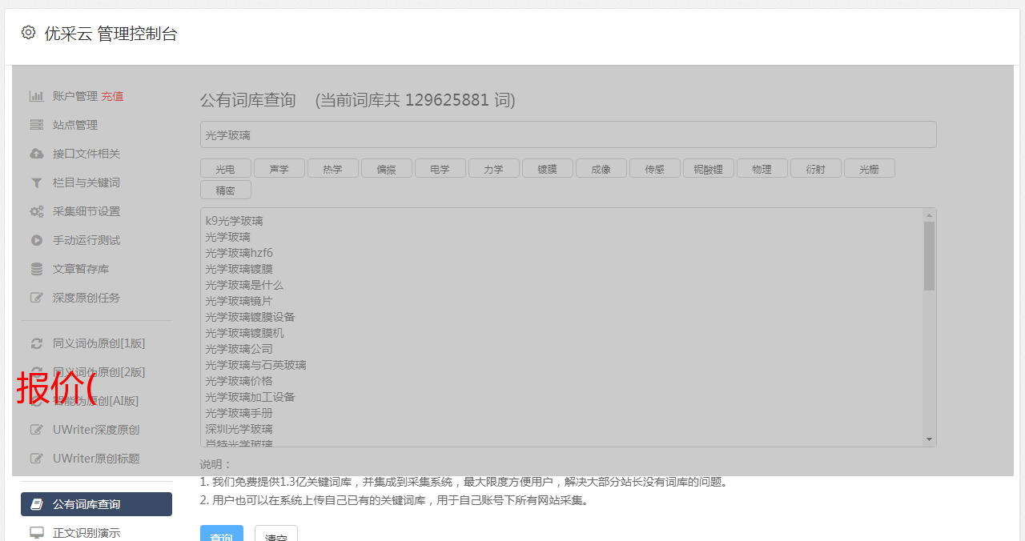Open 文章暂存库
This screenshot has height=541, width=1025.
[81, 269]
